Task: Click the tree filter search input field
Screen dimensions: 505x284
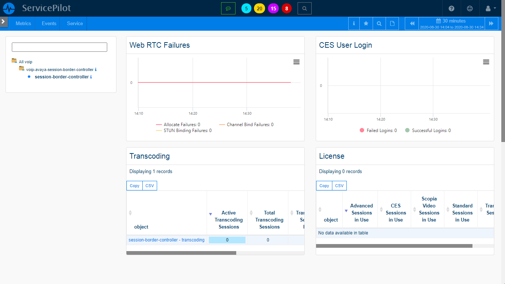Action: tap(60, 47)
